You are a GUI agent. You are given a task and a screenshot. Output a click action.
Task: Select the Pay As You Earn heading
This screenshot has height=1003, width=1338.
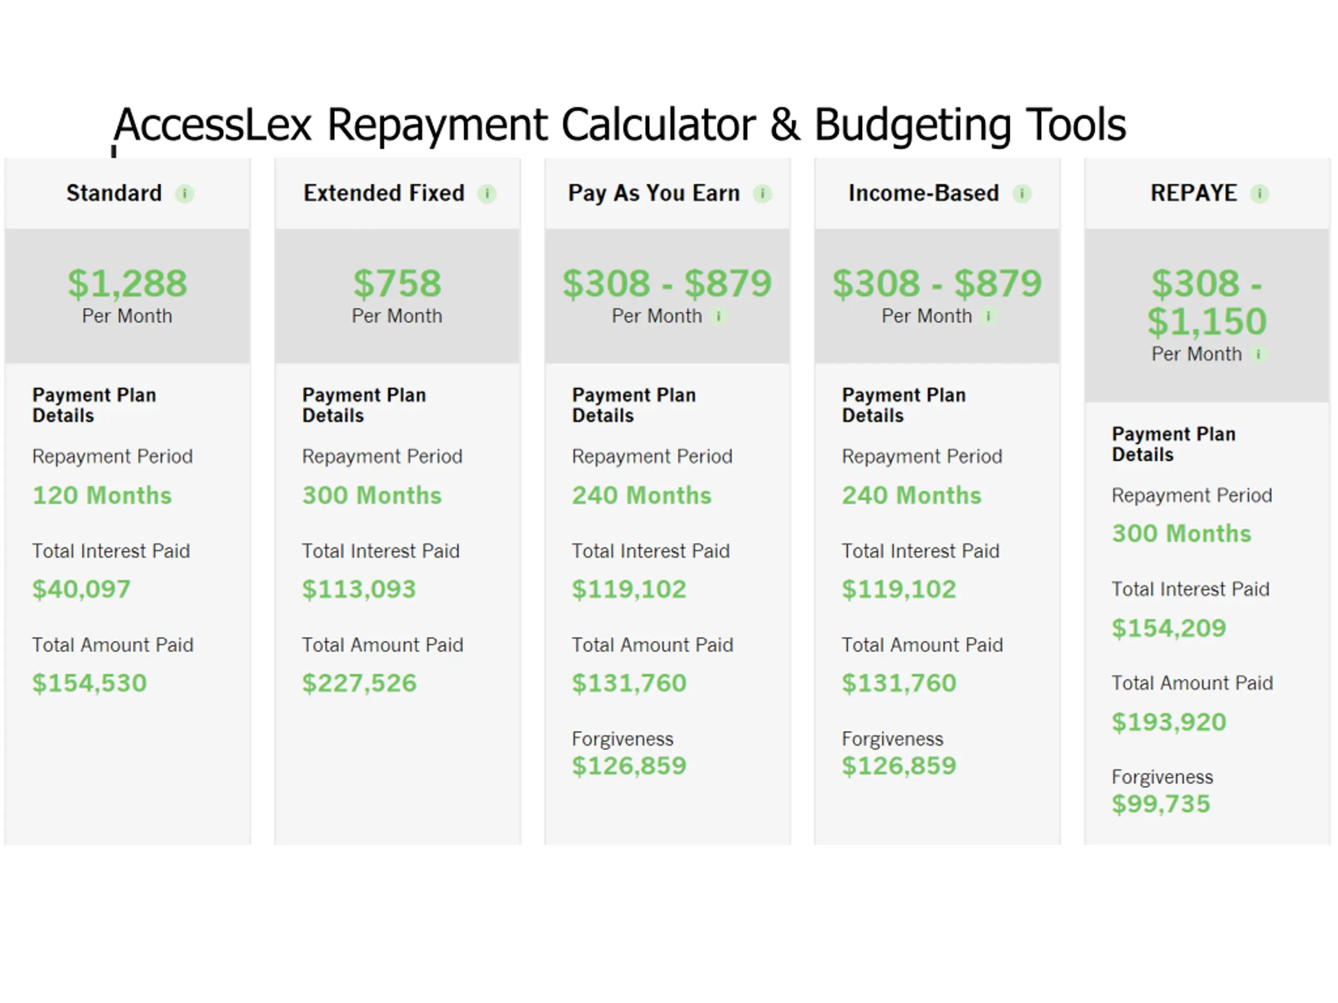pos(654,194)
